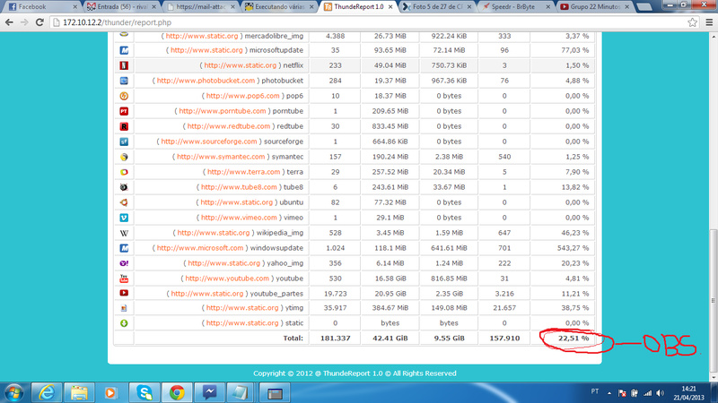Go back with the browser back arrow
The image size is (718, 403).
[x=9, y=22]
